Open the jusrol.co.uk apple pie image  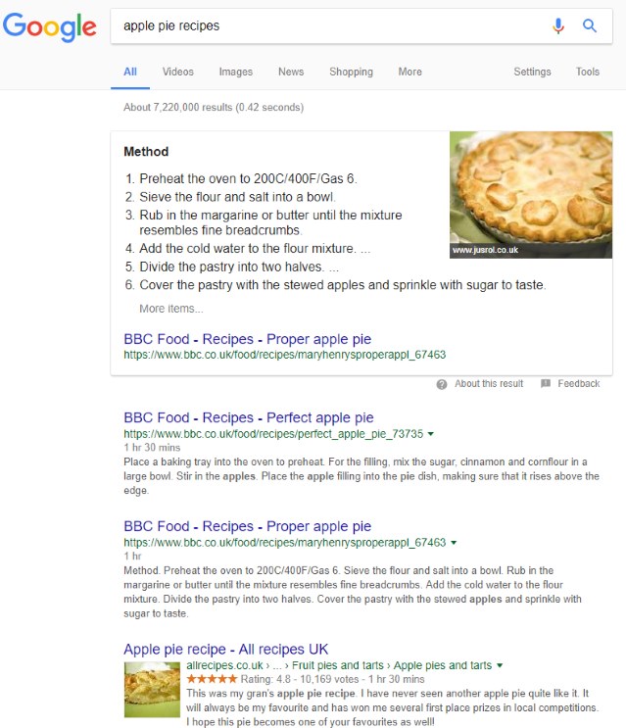point(531,195)
